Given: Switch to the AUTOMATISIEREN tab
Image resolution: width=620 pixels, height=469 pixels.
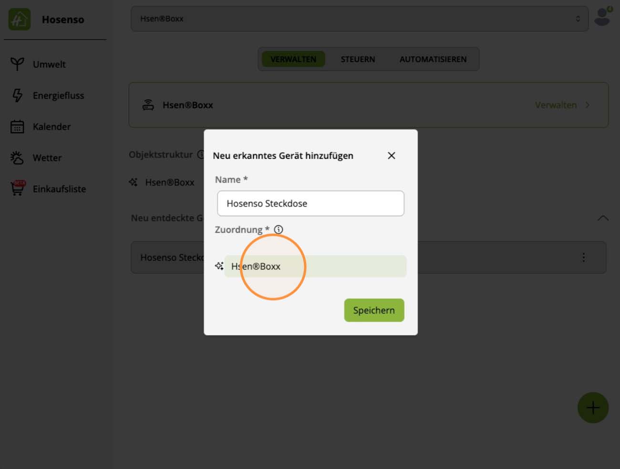Looking at the screenshot, I should click(433, 59).
